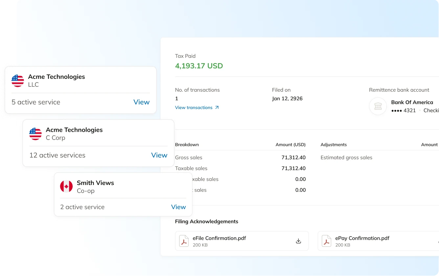
Task: Click the ePay Confirmation.pdf file name
Action: point(362,238)
